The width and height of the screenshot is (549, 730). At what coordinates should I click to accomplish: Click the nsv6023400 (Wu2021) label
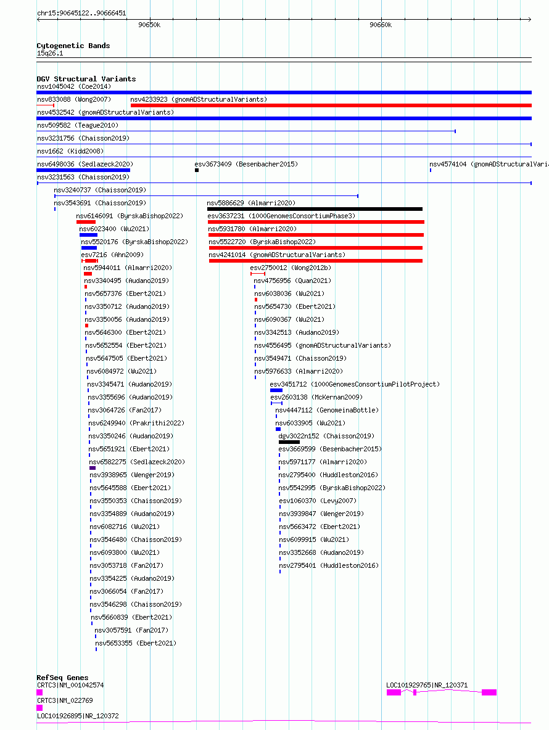point(115,229)
